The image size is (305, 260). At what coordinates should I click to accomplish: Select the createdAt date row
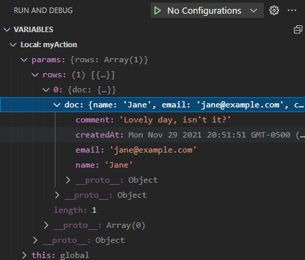pyautogui.click(x=152, y=135)
